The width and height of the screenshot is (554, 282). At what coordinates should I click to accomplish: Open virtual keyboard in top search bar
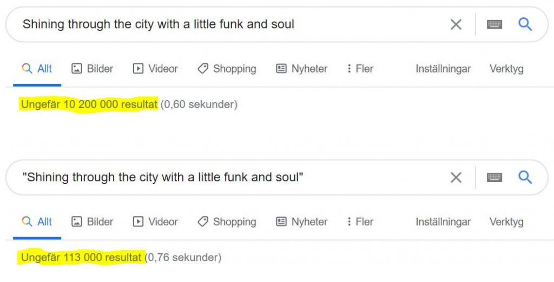click(494, 24)
